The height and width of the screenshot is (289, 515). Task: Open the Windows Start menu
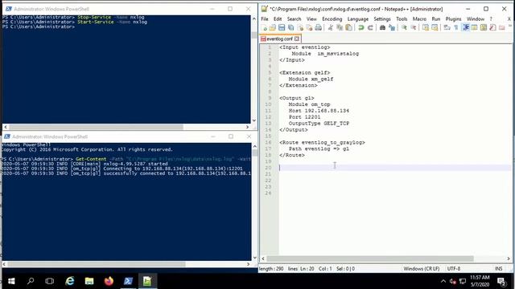point(11,281)
